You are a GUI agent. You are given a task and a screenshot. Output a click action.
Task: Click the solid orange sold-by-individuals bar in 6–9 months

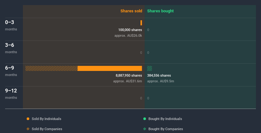coord(110,68)
